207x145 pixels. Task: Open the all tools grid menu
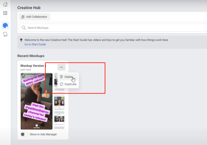(5, 13)
